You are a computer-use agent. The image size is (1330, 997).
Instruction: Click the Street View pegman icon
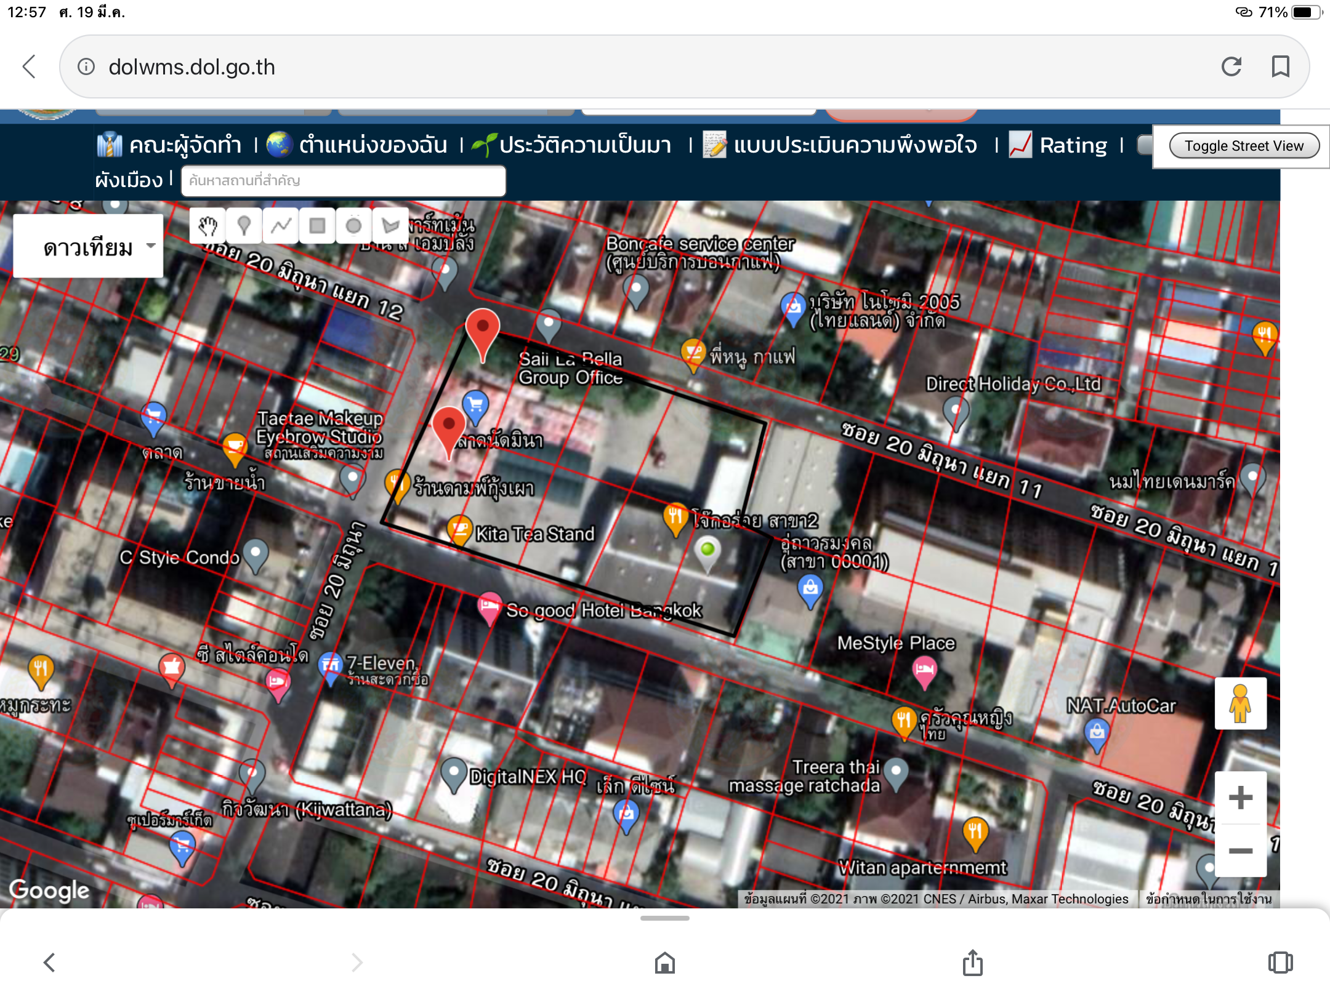click(x=1240, y=703)
